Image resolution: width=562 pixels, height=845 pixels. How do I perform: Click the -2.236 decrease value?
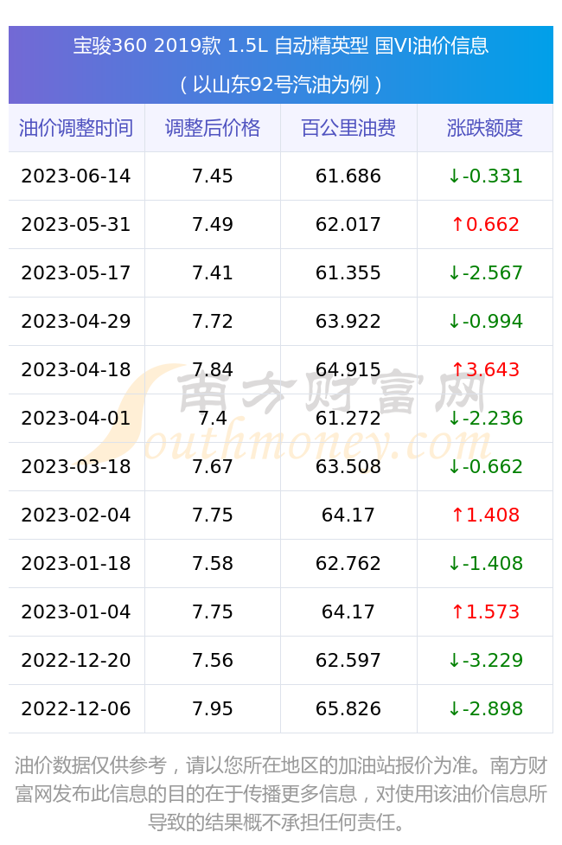[x=486, y=419]
